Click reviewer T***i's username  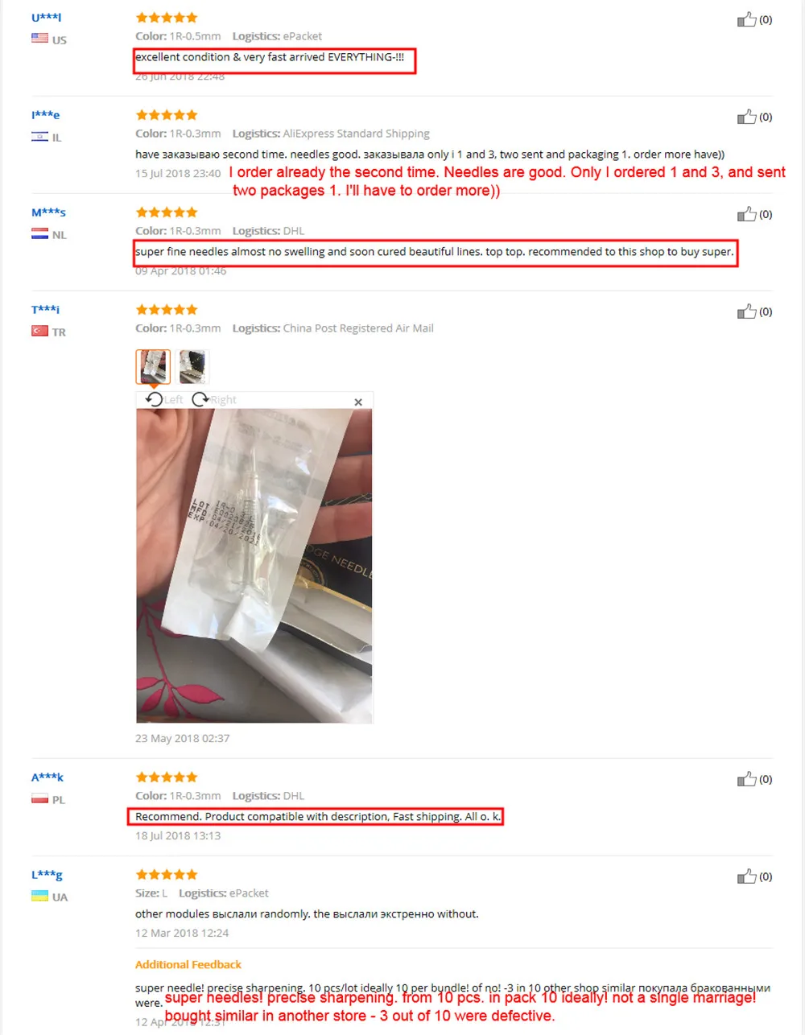46,309
